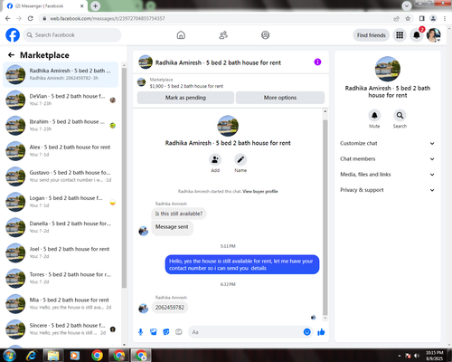Open notifications bell with badge
The image size is (452, 362).
(417, 35)
